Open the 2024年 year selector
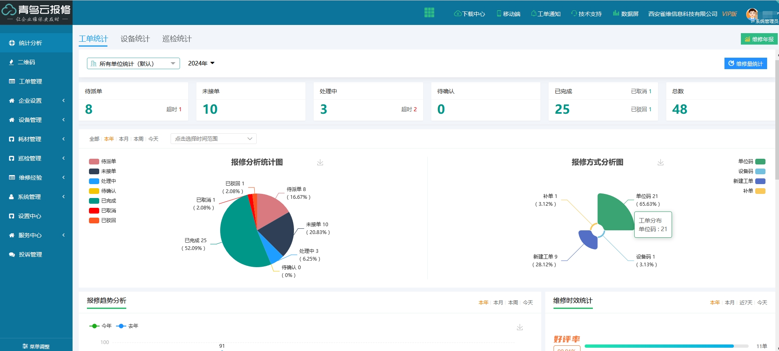The width and height of the screenshot is (779, 351). tap(201, 63)
